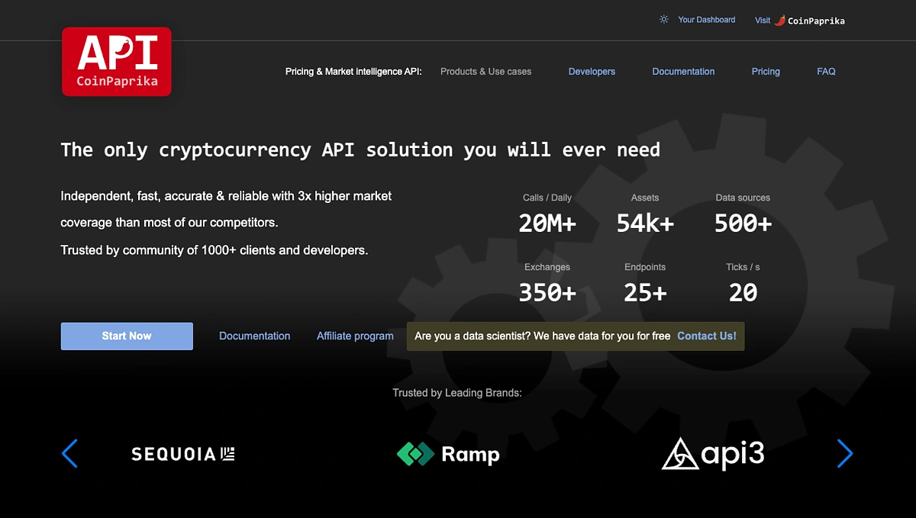Image resolution: width=916 pixels, height=518 pixels.
Task: Click the CoinPaprika chili pepper icon
Action: click(x=779, y=21)
